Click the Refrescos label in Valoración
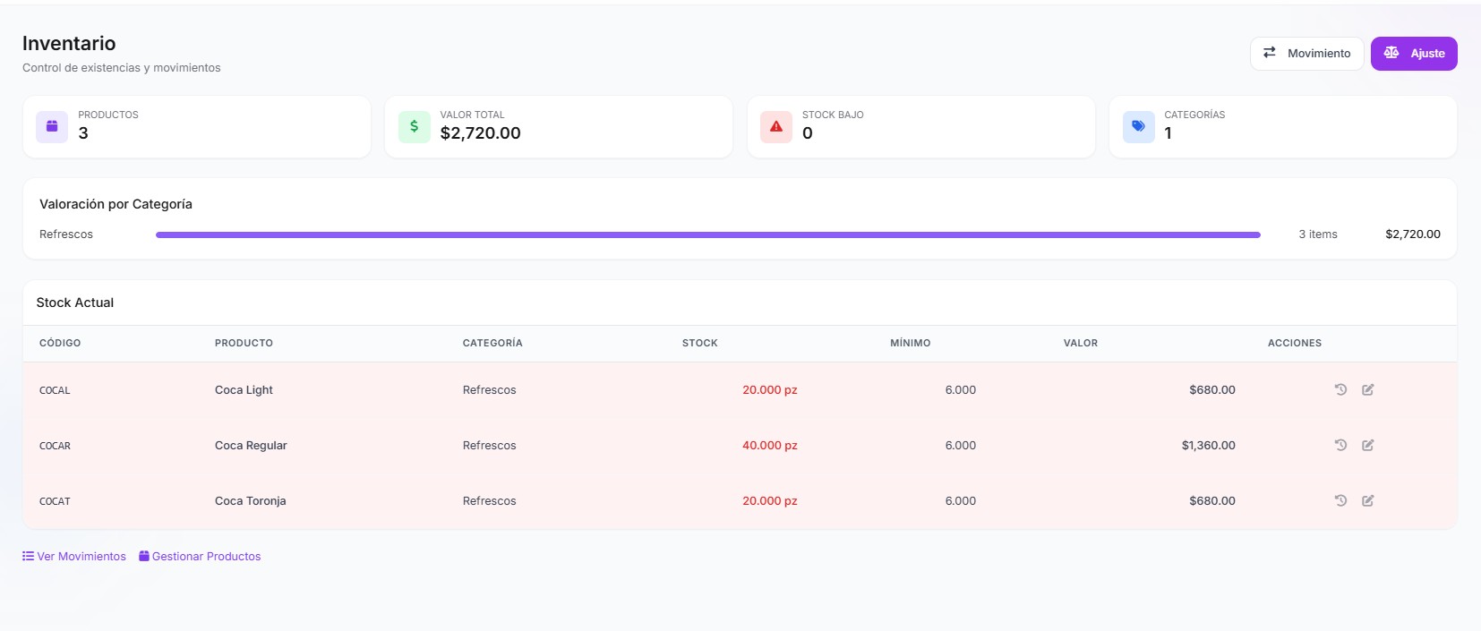The image size is (1481, 631). coord(66,234)
